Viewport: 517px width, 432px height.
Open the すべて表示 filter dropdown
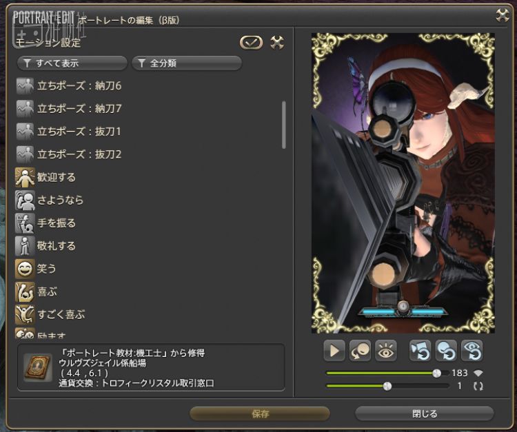pos(72,63)
